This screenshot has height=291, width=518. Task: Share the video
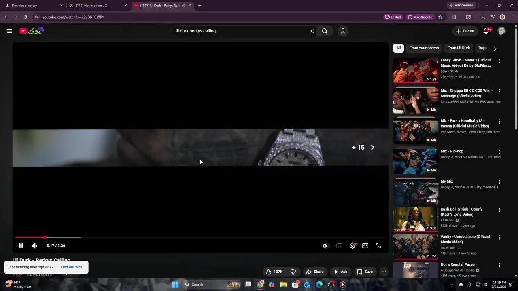point(315,272)
